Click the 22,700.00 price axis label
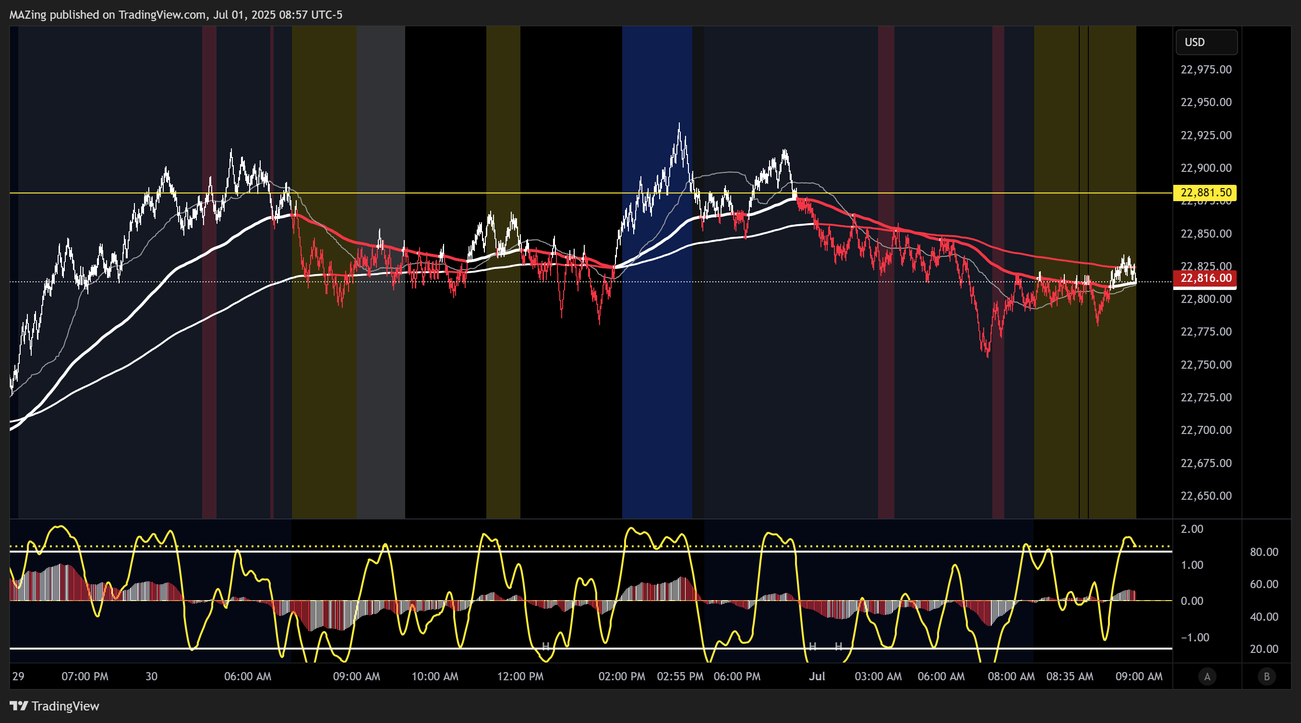1301x723 pixels. tap(1206, 430)
